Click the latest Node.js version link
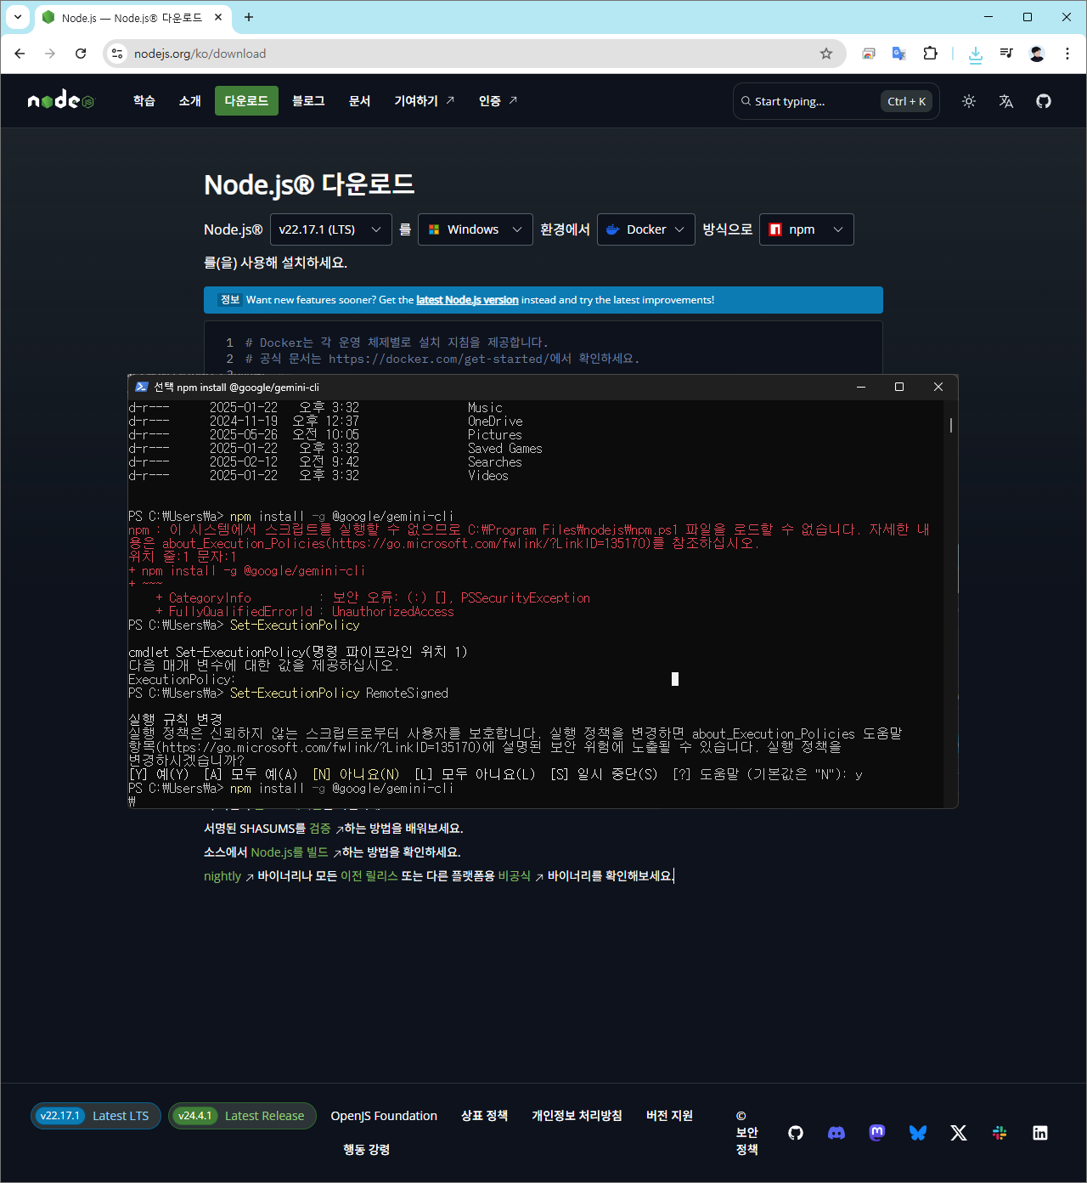Image resolution: width=1087 pixels, height=1183 pixels. pyautogui.click(x=467, y=300)
